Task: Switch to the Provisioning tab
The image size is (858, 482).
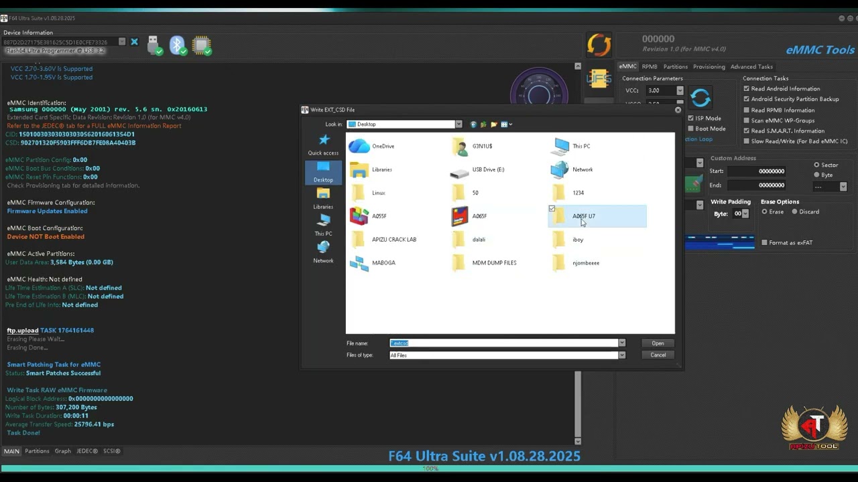Action: [x=709, y=66]
